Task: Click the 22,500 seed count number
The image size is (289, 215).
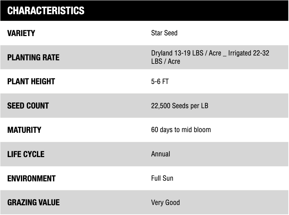Action: tap(161, 106)
